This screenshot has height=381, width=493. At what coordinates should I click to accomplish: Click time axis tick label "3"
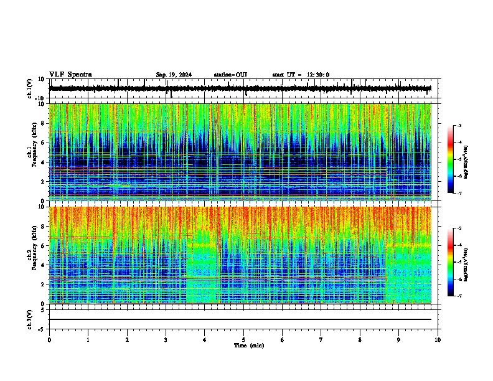(166, 339)
